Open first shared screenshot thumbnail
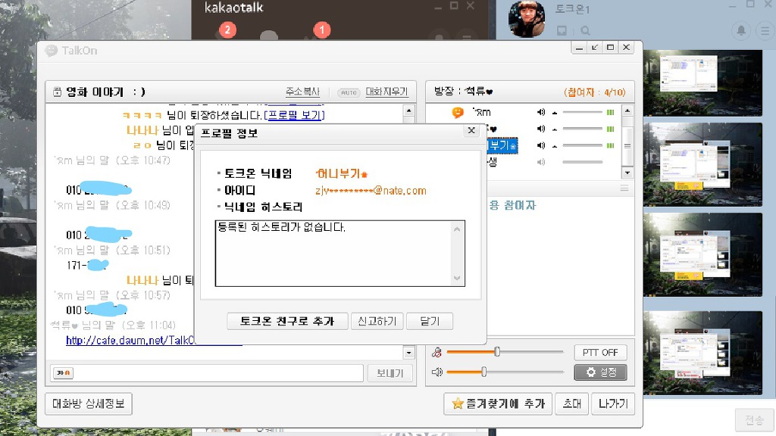Screen dimensions: 776x436 pyautogui.click(x=702, y=83)
